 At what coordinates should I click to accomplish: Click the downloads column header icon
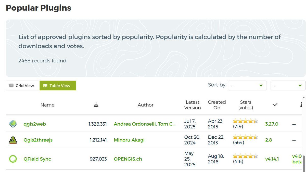96,104
